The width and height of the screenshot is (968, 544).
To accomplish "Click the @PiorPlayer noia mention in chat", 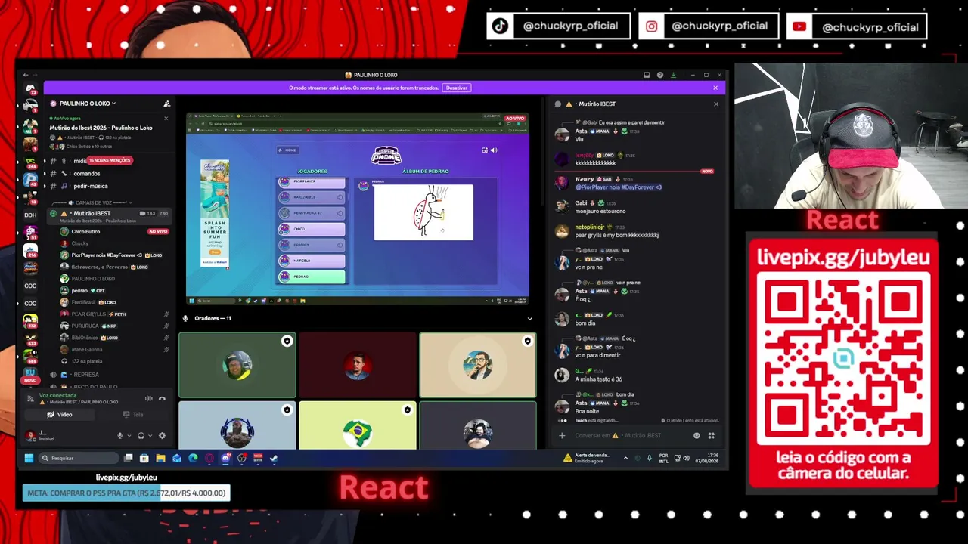I will [x=619, y=187].
